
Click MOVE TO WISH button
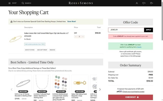30,50
